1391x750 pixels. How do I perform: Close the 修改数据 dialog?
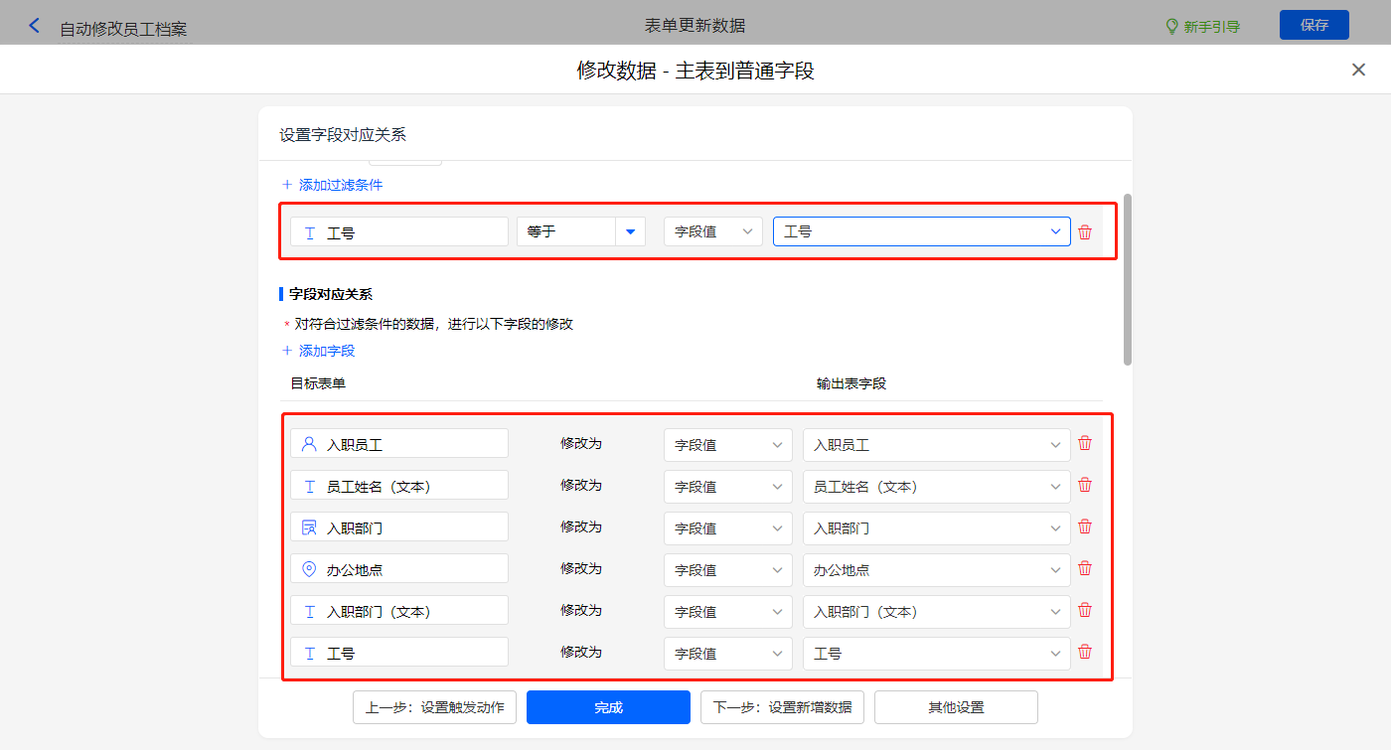click(x=1358, y=70)
